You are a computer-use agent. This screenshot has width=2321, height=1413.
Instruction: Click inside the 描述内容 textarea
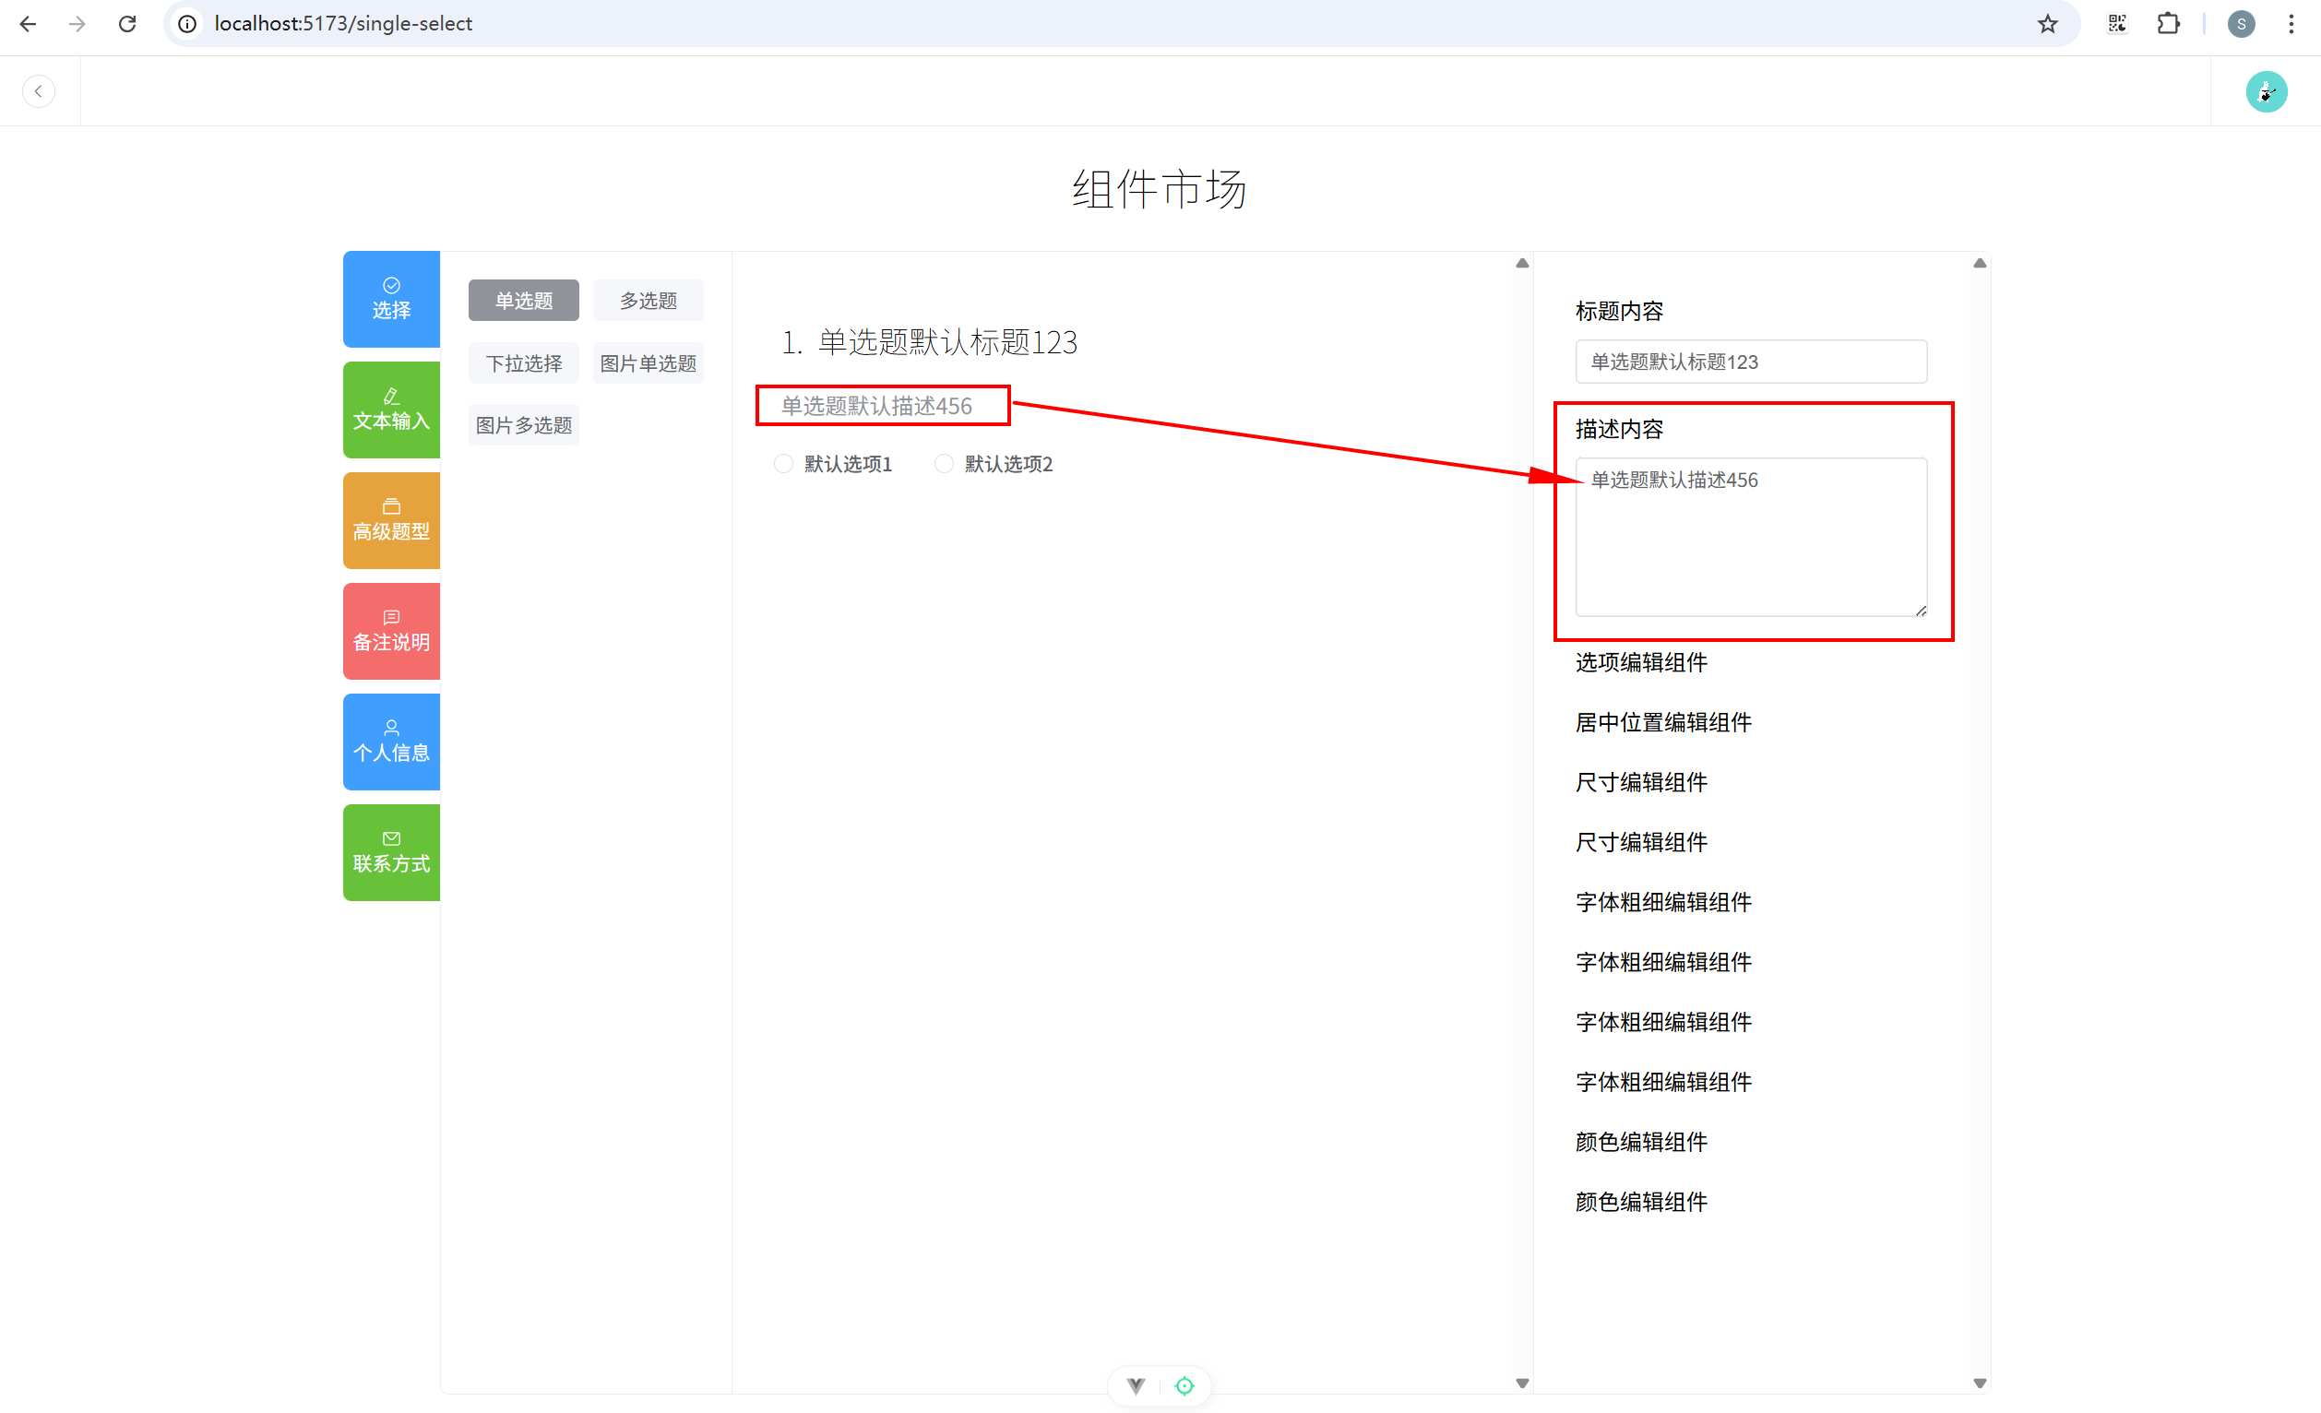[1750, 537]
